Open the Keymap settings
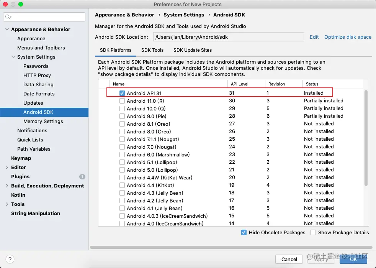Screen dimensions: 376x268 tap(21, 158)
